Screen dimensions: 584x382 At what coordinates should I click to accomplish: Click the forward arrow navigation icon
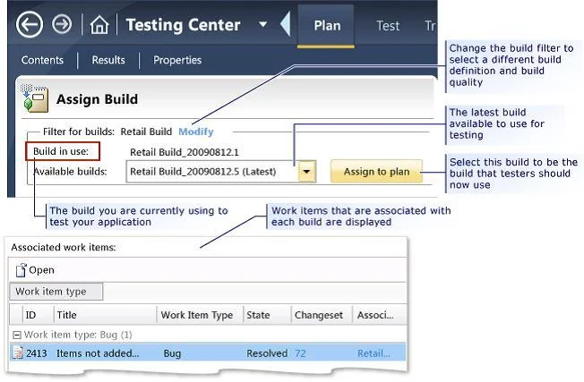62,24
